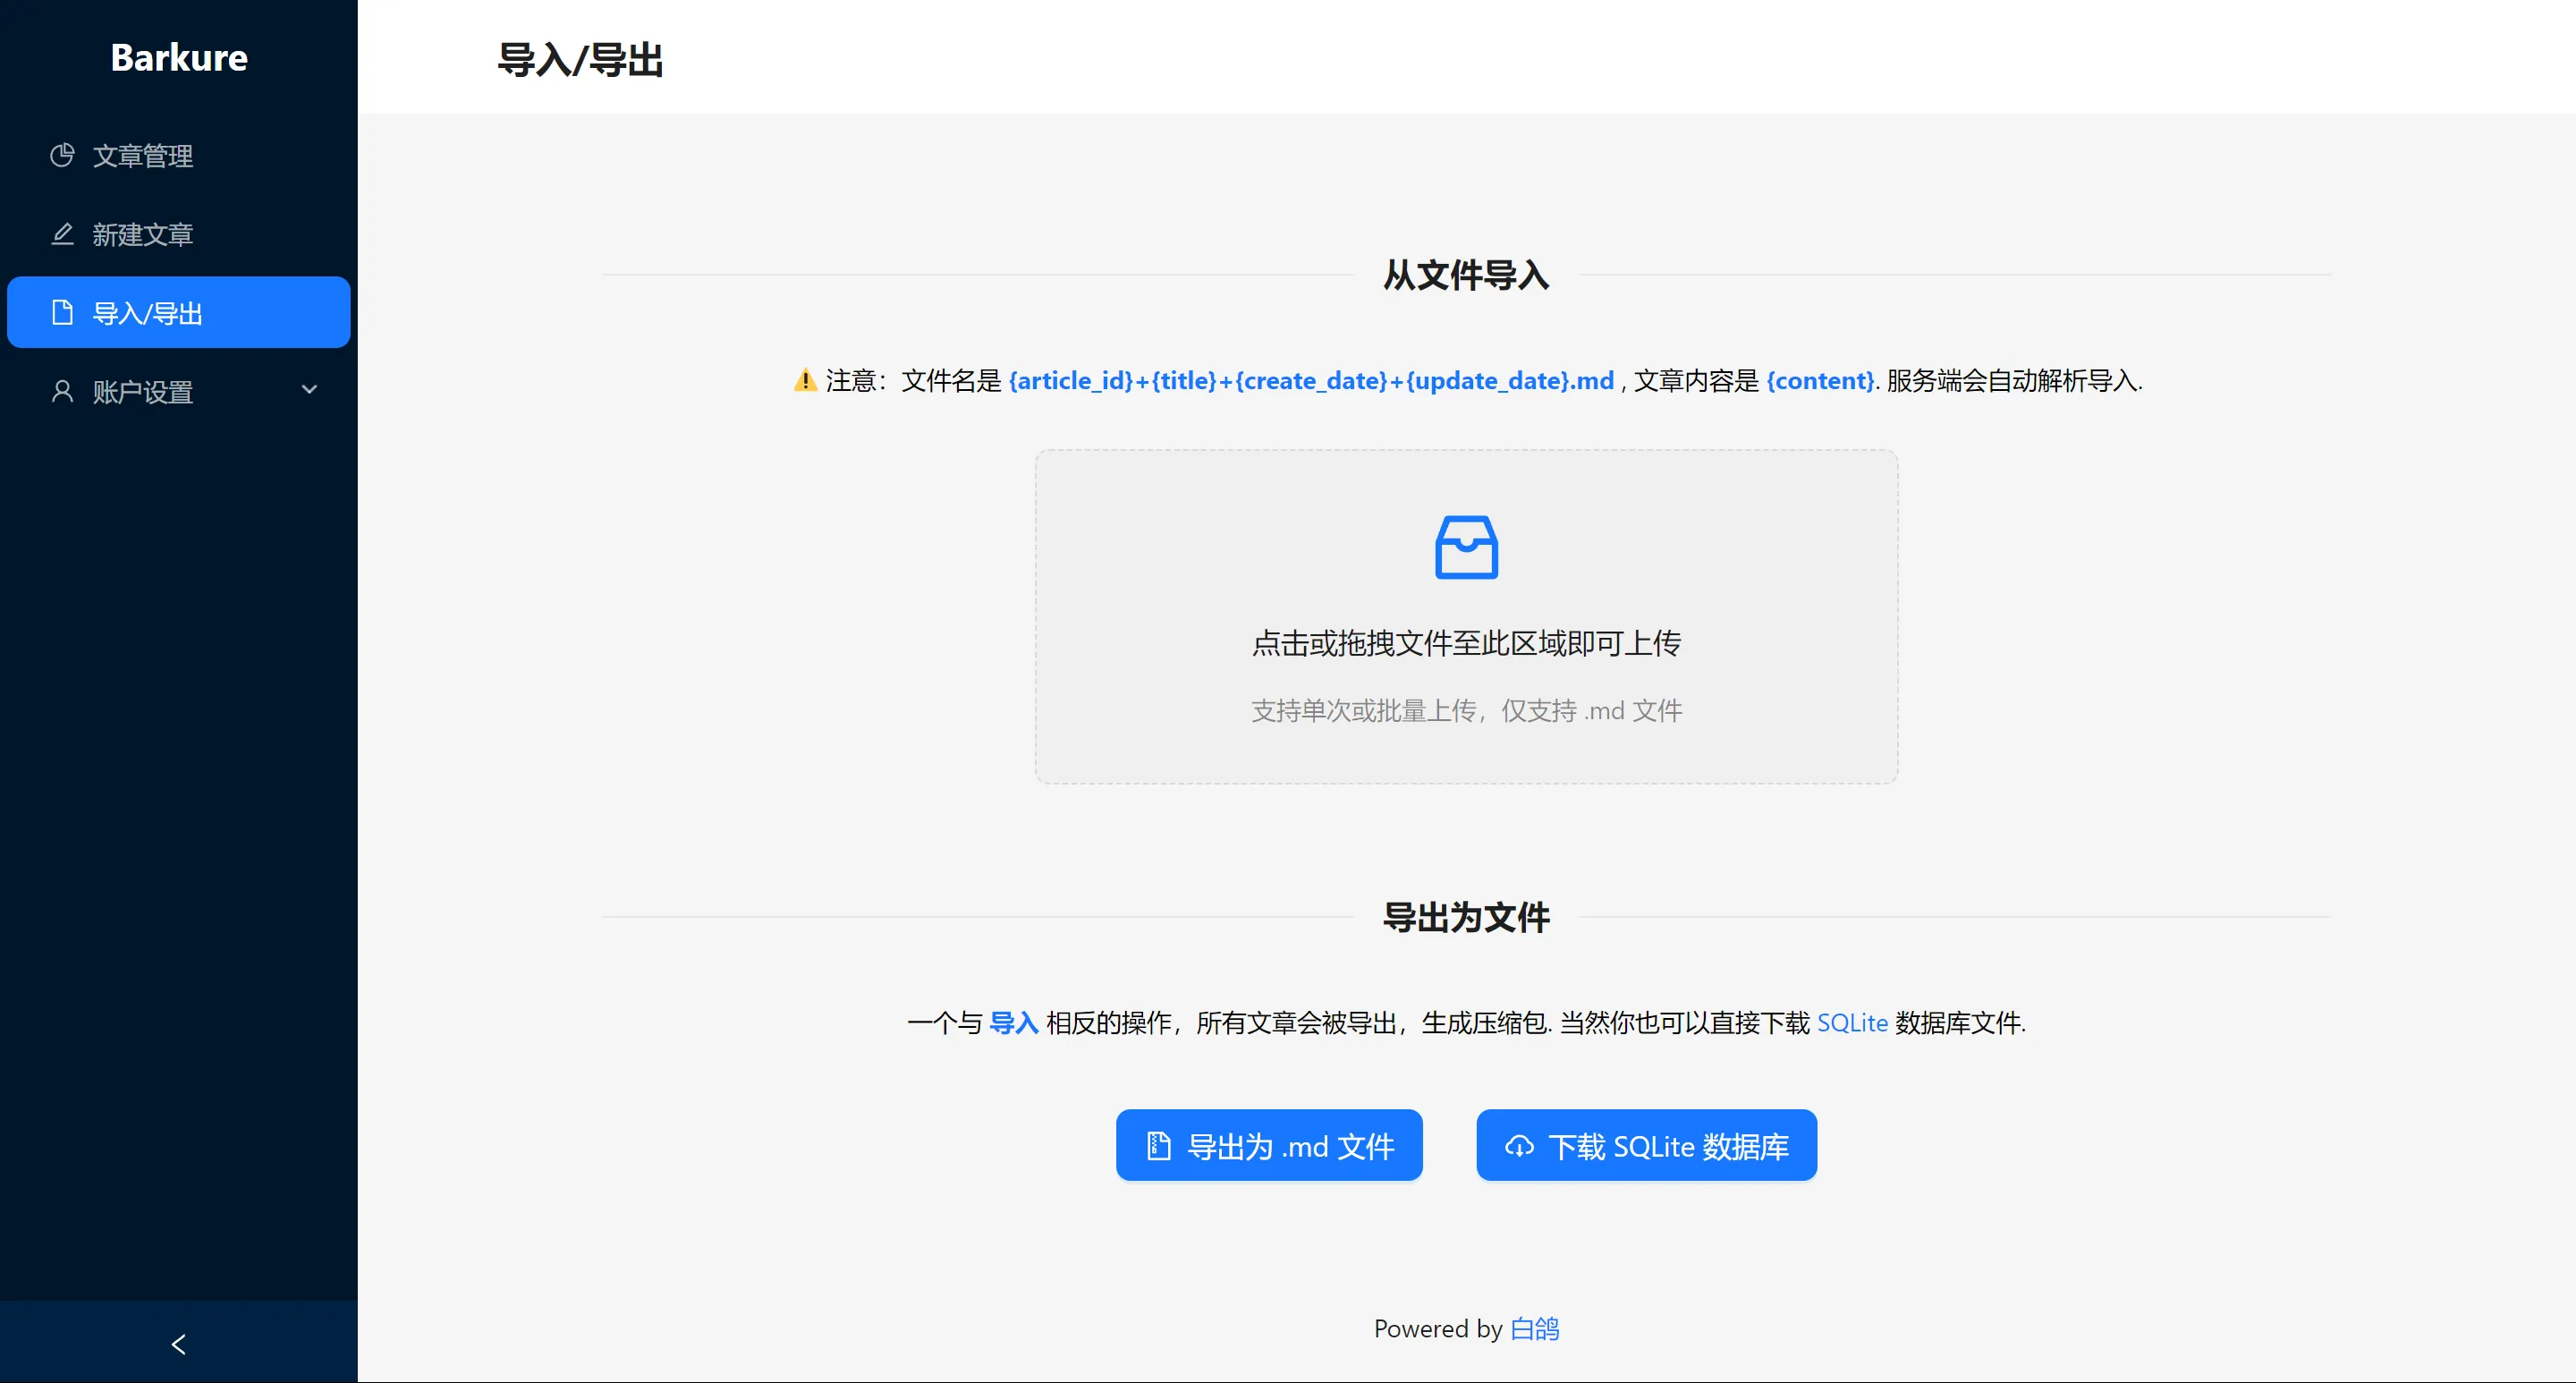
Task: Click the Barkure logo title
Action: [x=179, y=57]
